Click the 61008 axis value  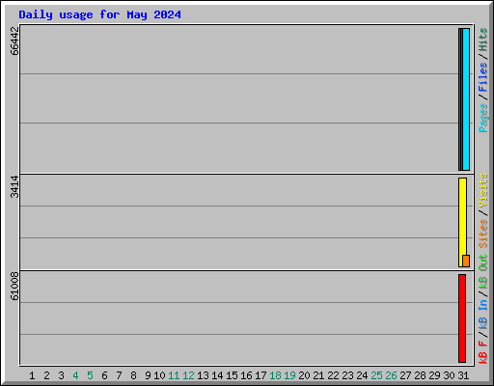(x=14, y=286)
